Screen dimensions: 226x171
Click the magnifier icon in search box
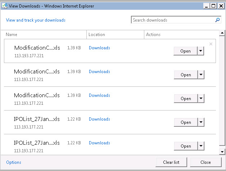click(217, 20)
